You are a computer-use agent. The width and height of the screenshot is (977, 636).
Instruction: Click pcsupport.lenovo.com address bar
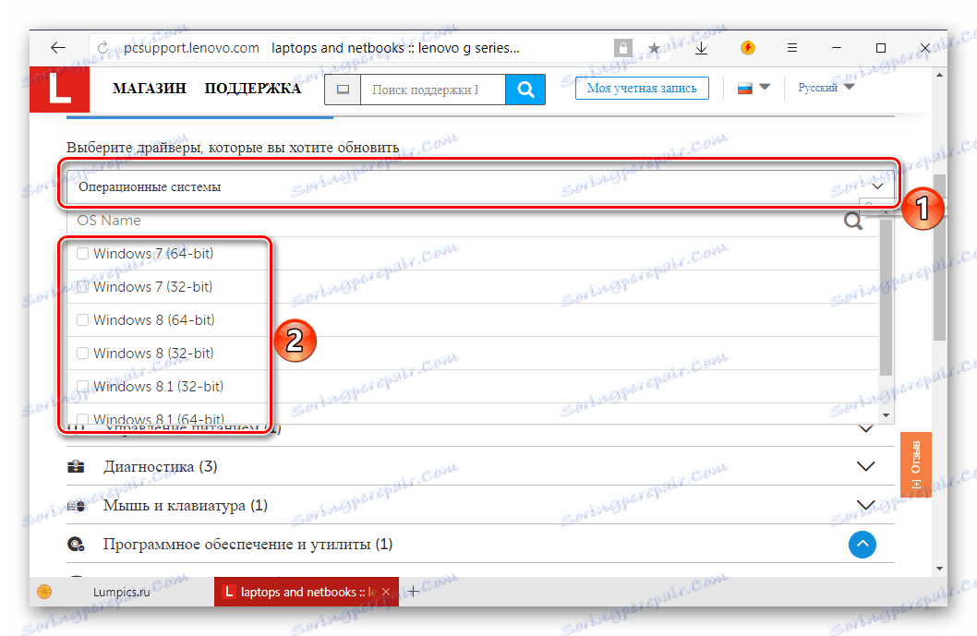coord(191,48)
